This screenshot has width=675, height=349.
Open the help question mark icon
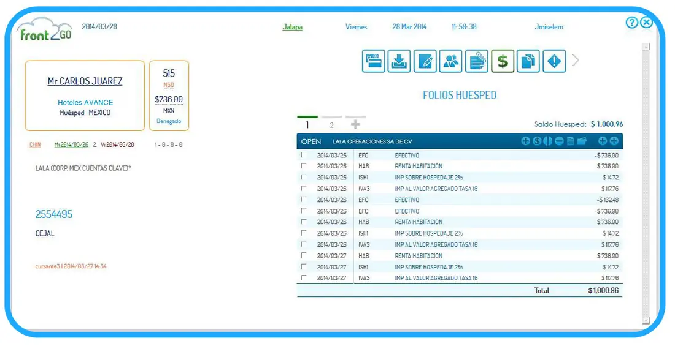[x=631, y=23]
